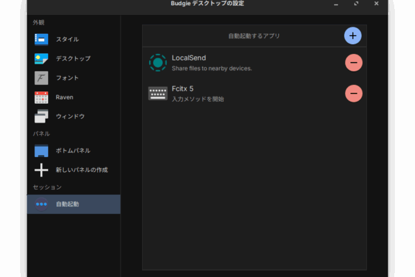This screenshot has height=277, width=415.
Task: Select the ボトムパネル panel icon
Action: pyautogui.click(x=41, y=151)
